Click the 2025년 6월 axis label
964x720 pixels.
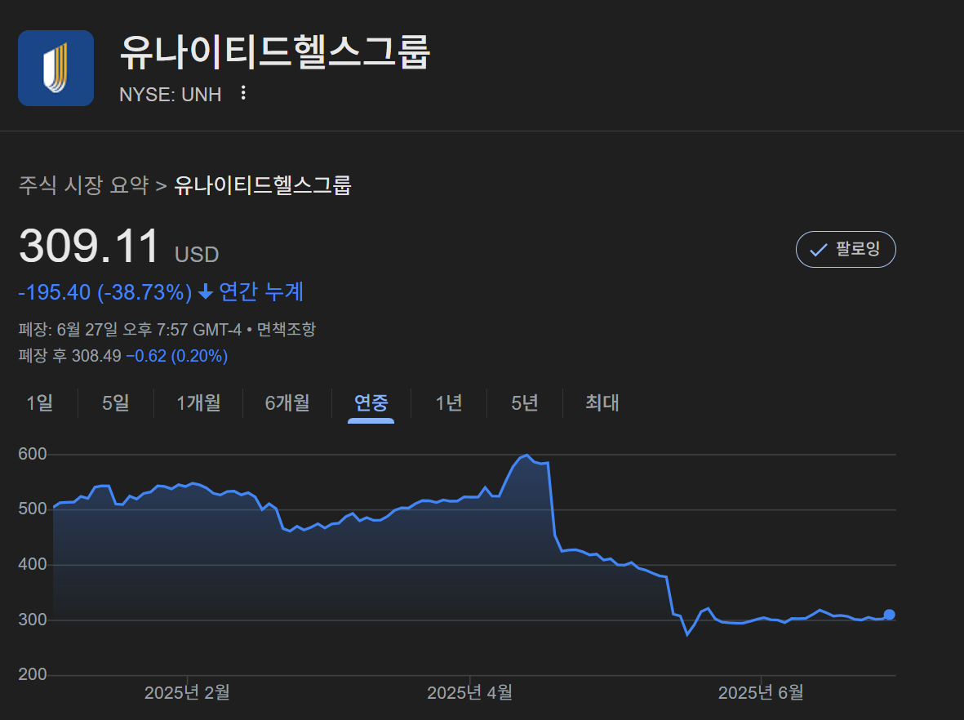(x=761, y=692)
